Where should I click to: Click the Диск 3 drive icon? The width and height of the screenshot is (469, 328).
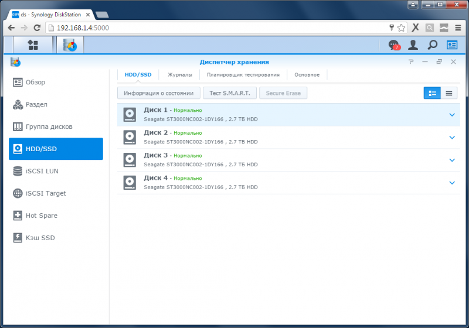click(130, 160)
